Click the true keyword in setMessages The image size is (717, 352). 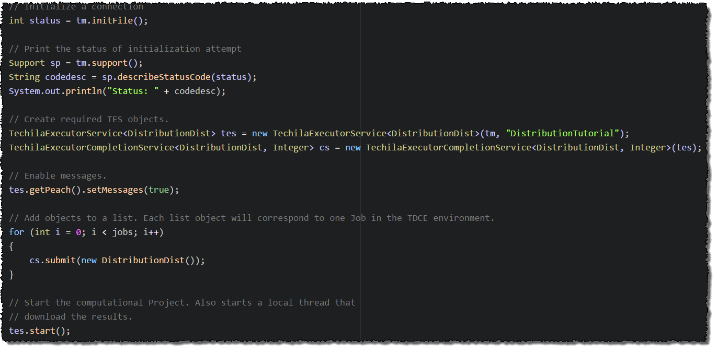click(158, 190)
